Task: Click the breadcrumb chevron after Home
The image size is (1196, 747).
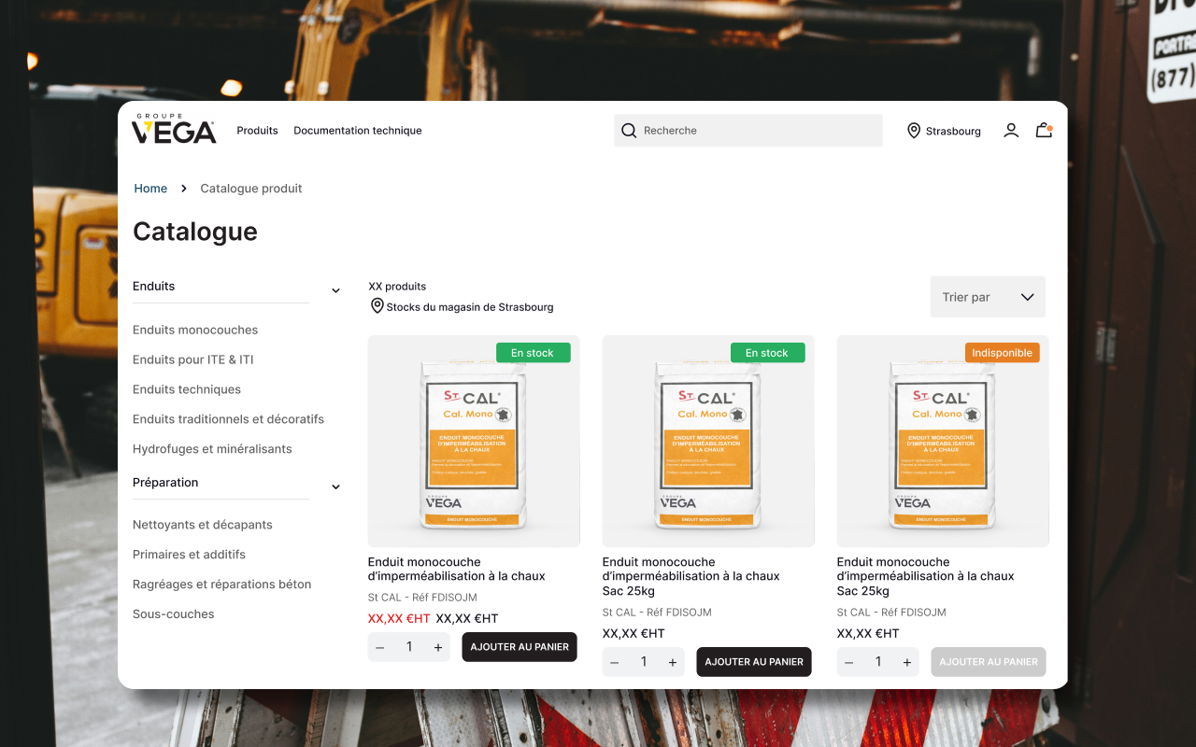Action: (182, 188)
